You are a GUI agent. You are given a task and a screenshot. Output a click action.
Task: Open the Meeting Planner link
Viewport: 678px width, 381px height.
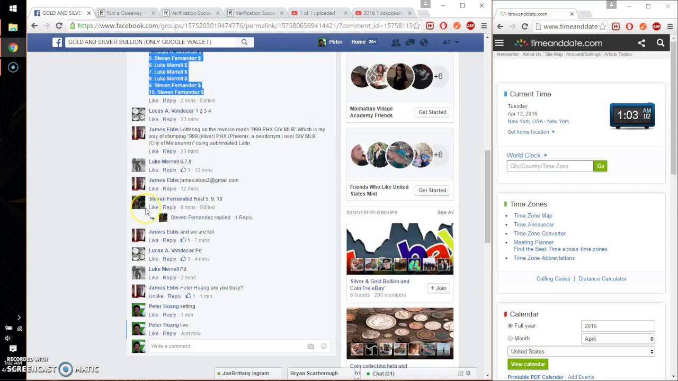pos(534,242)
